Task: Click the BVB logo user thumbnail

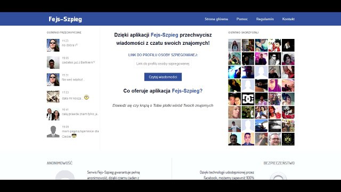Action: coord(288,139)
